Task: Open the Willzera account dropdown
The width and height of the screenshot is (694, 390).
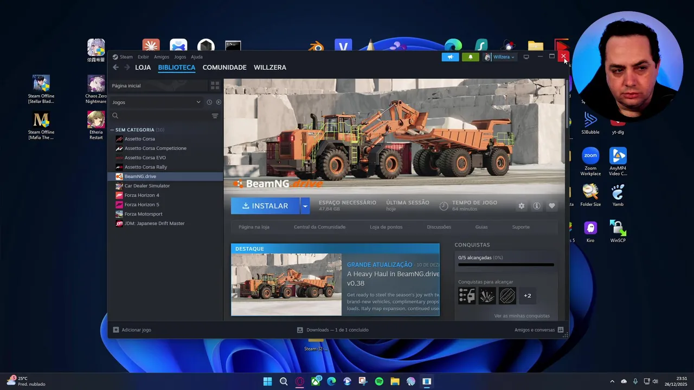Action: tap(499, 57)
